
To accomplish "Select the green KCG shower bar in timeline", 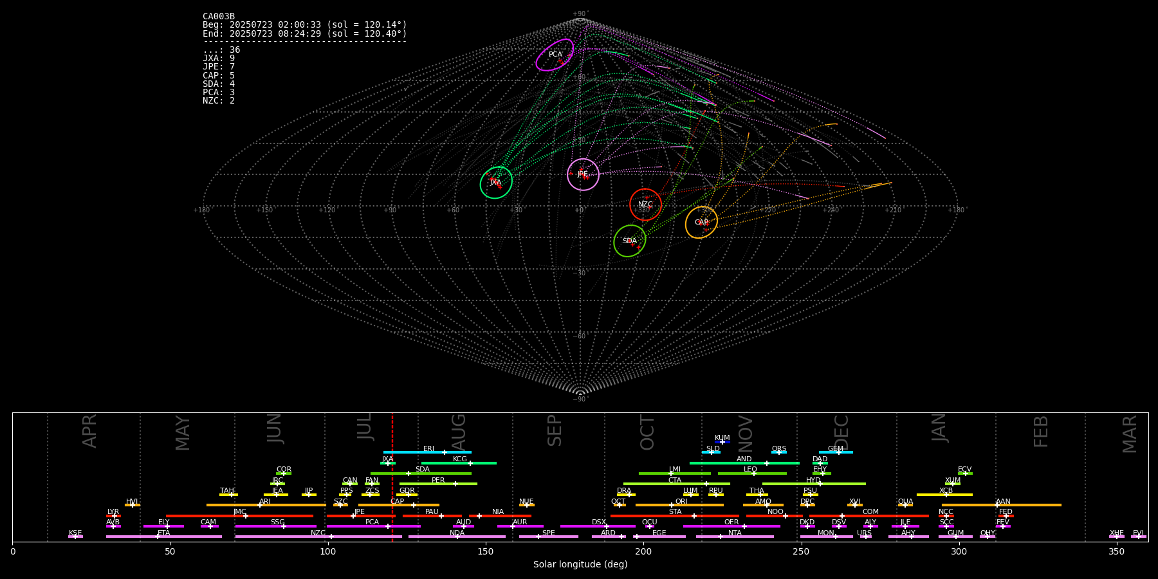I will [x=459, y=463].
